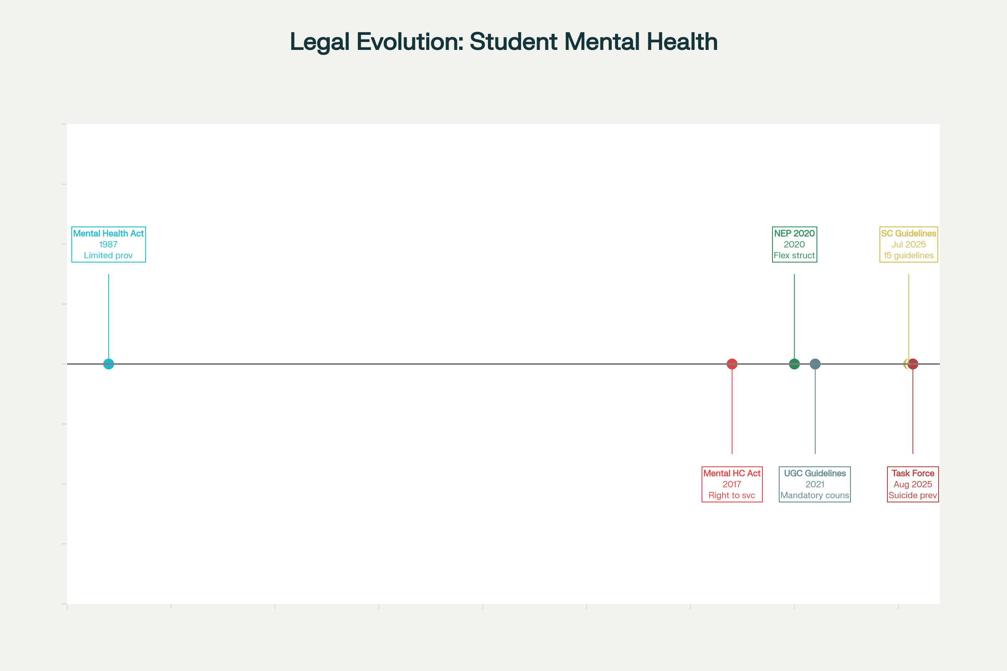Select the slate UGC Guidelines 2021 marker
1007x671 pixels.
[x=815, y=364]
